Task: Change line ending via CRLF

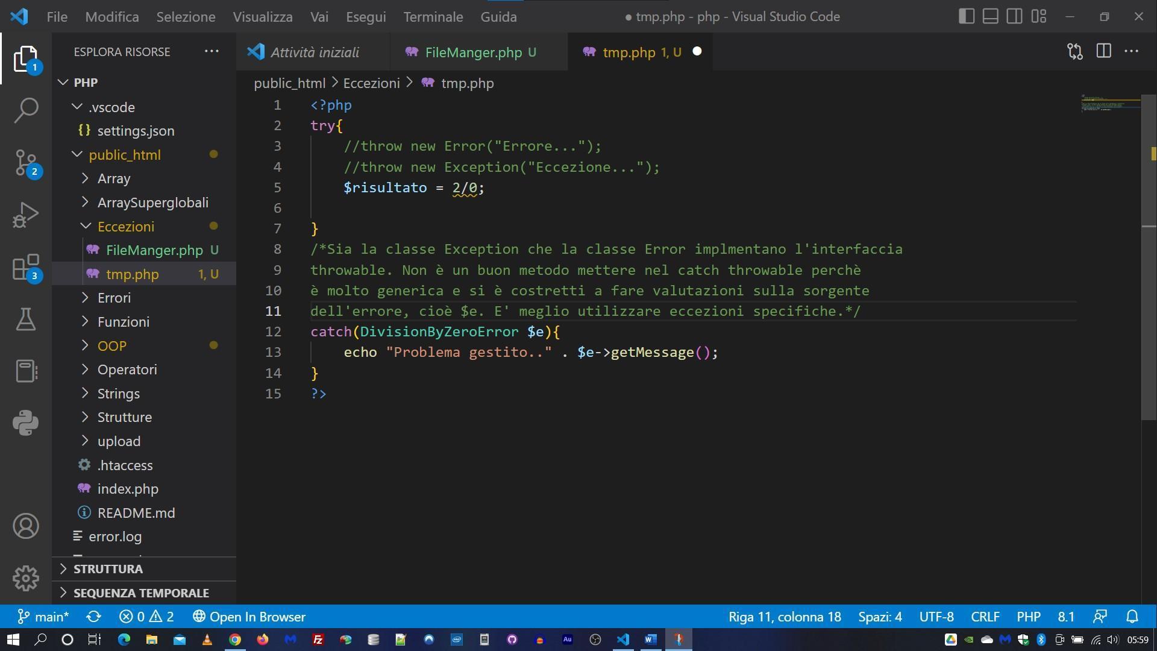Action: [x=985, y=617]
